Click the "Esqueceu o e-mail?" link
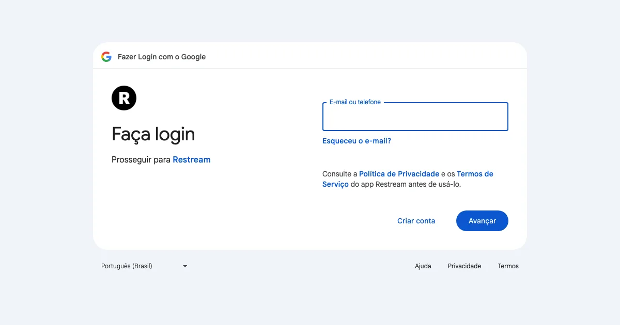This screenshot has width=620, height=325. pos(357,141)
